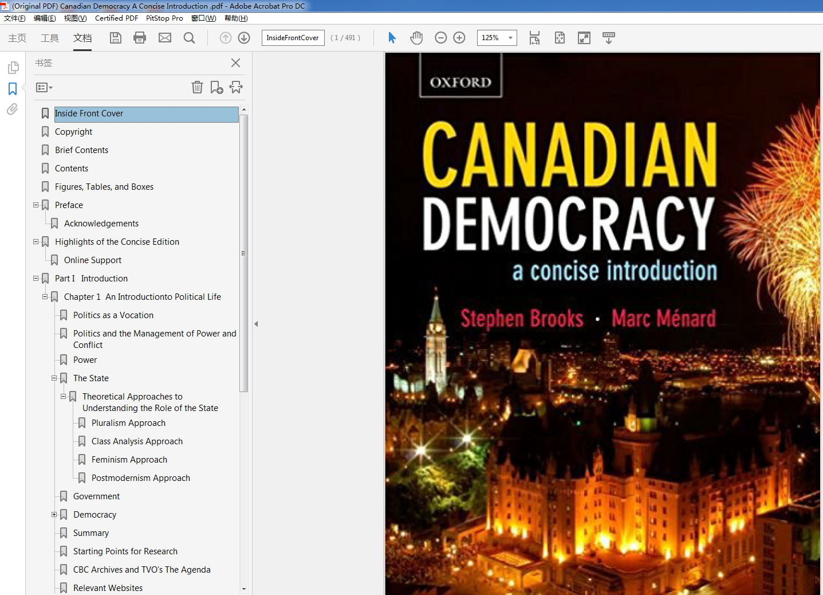This screenshot has width=823, height=595.
Task: Select the Power bookmark
Action: point(85,360)
